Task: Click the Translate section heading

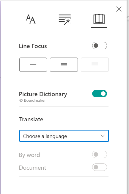Action: click(x=31, y=119)
